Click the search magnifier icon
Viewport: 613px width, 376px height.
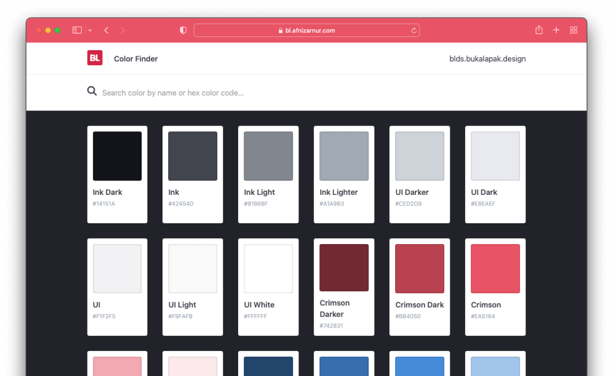point(92,91)
